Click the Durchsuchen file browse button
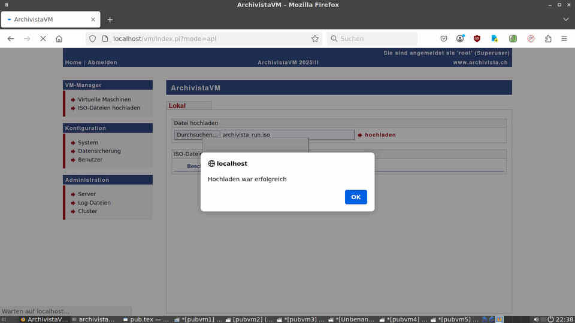This screenshot has width=575, height=323. [197, 135]
